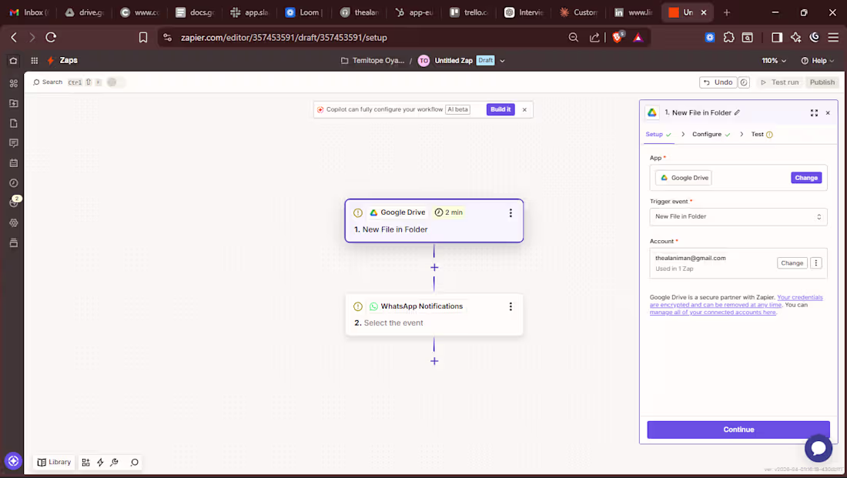Viewport: 847px width, 478px height.
Task: Add a step between Google Drive and WhatsApp
Action: coord(434,267)
